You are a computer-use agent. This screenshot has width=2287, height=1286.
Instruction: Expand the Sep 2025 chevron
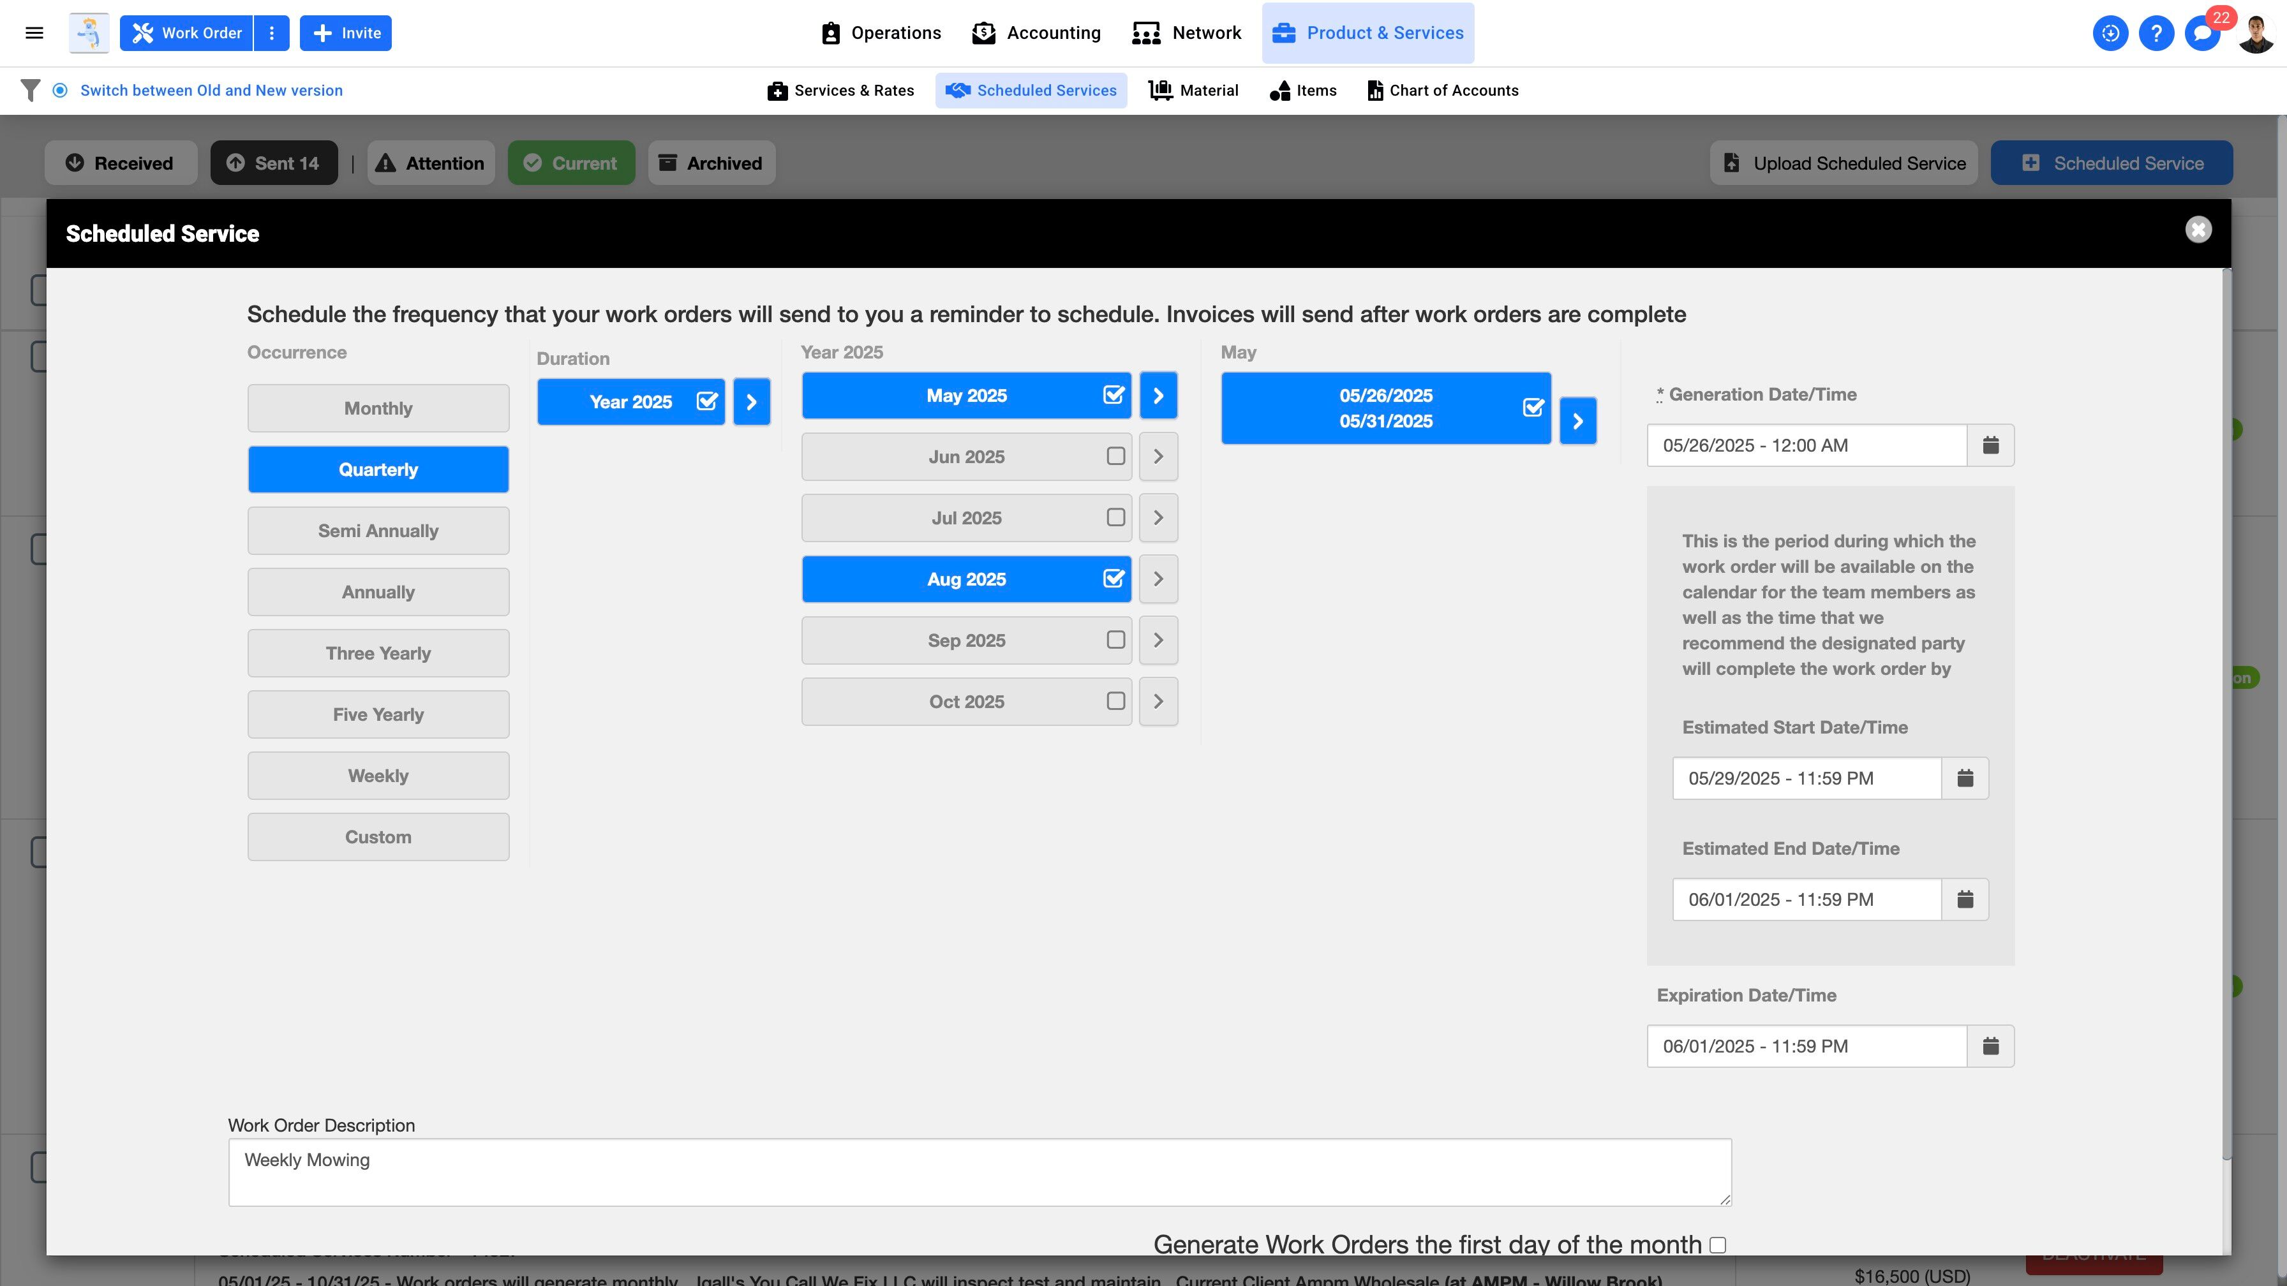pyautogui.click(x=1158, y=640)
